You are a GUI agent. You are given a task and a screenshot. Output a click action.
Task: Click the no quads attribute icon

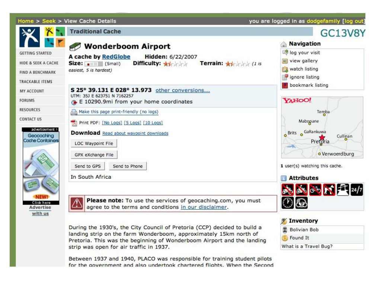pyautogui.click(x=288, y=190)
